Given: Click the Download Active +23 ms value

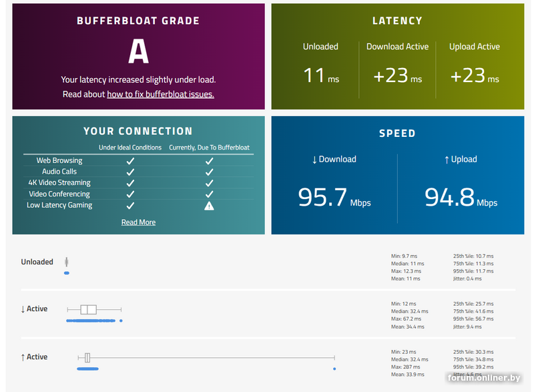Looking at the screenshot, I should click(397, 75).
